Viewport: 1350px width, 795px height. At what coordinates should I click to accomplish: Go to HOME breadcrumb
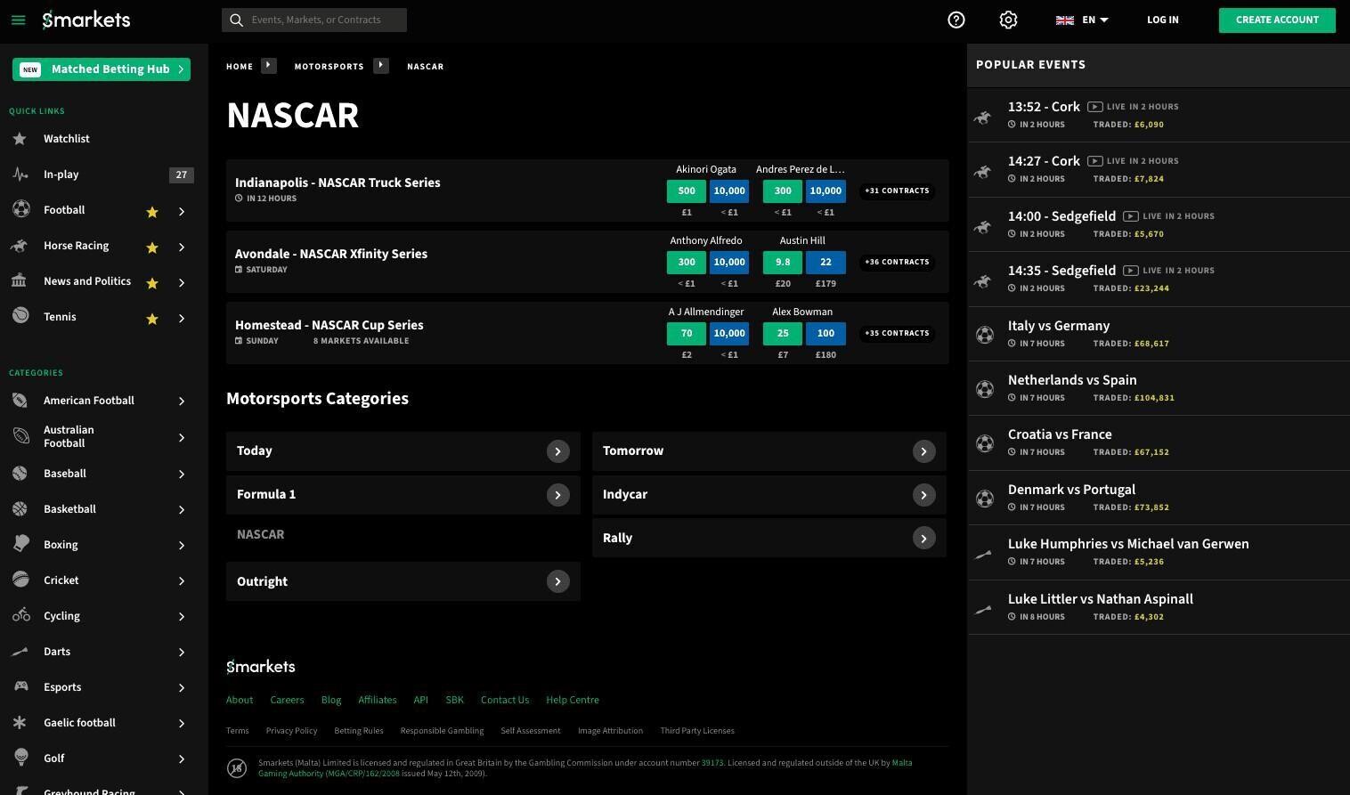[240, 67]
